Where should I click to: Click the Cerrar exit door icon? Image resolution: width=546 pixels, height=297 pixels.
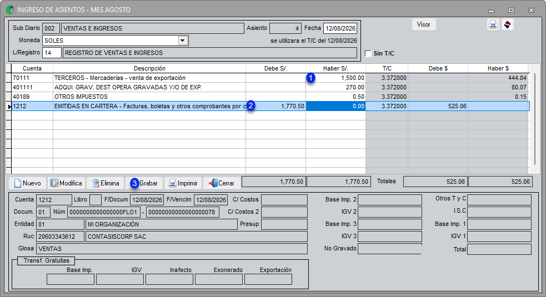213,183
